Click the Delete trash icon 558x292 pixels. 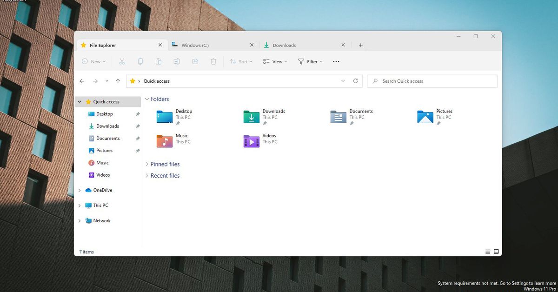213,61
